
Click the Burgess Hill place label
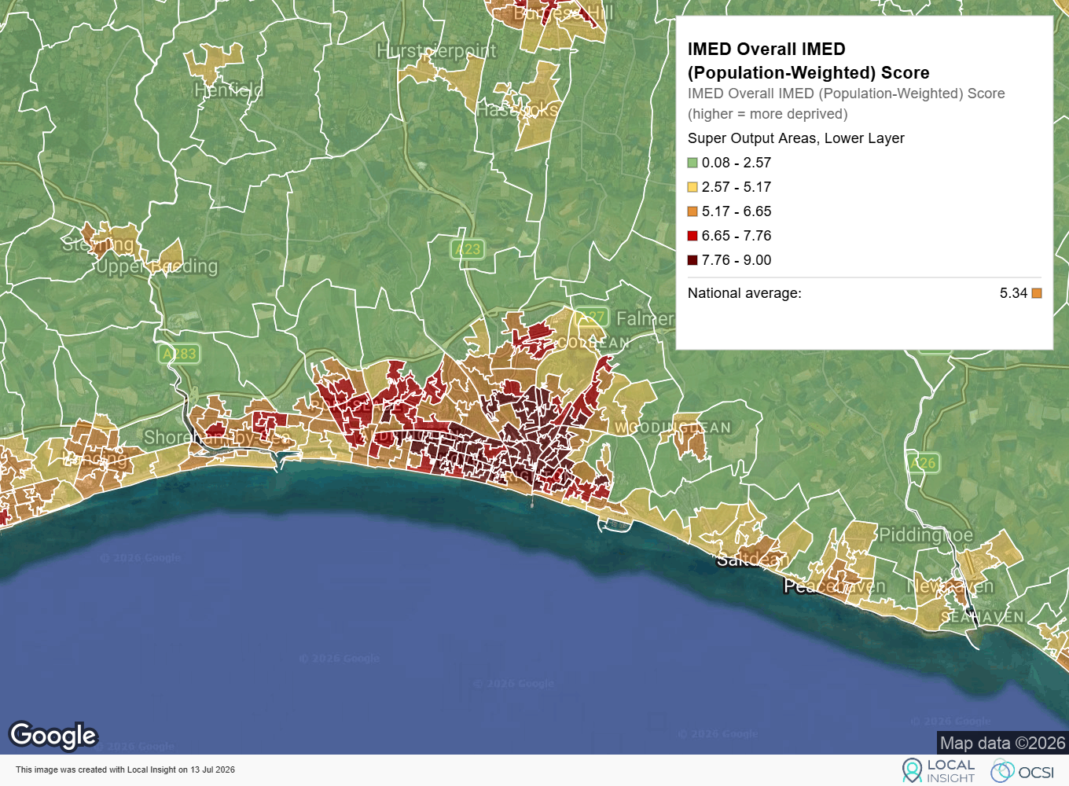tap(563, 13)
